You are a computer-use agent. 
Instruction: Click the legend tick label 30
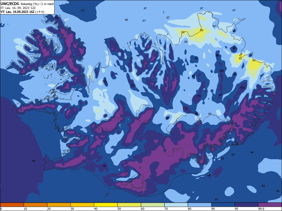[72, 209]
